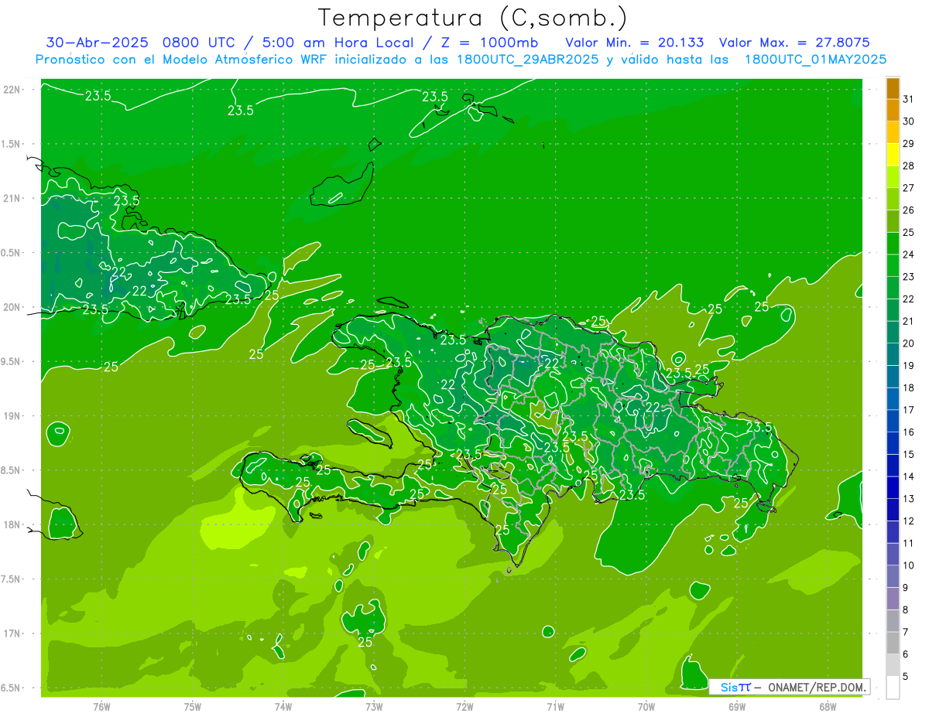Viewport: 929px width, 717px height.
Task: Click the colorbar scale label '8'
Action: [906, 610]
